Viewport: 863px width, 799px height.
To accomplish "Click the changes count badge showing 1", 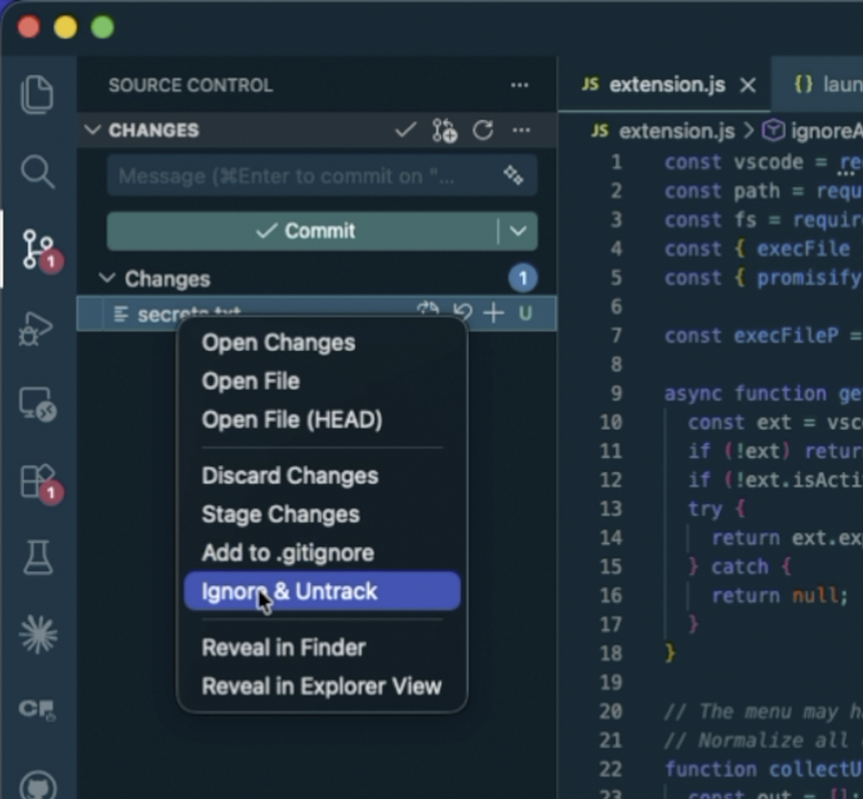I will (523, 278).
